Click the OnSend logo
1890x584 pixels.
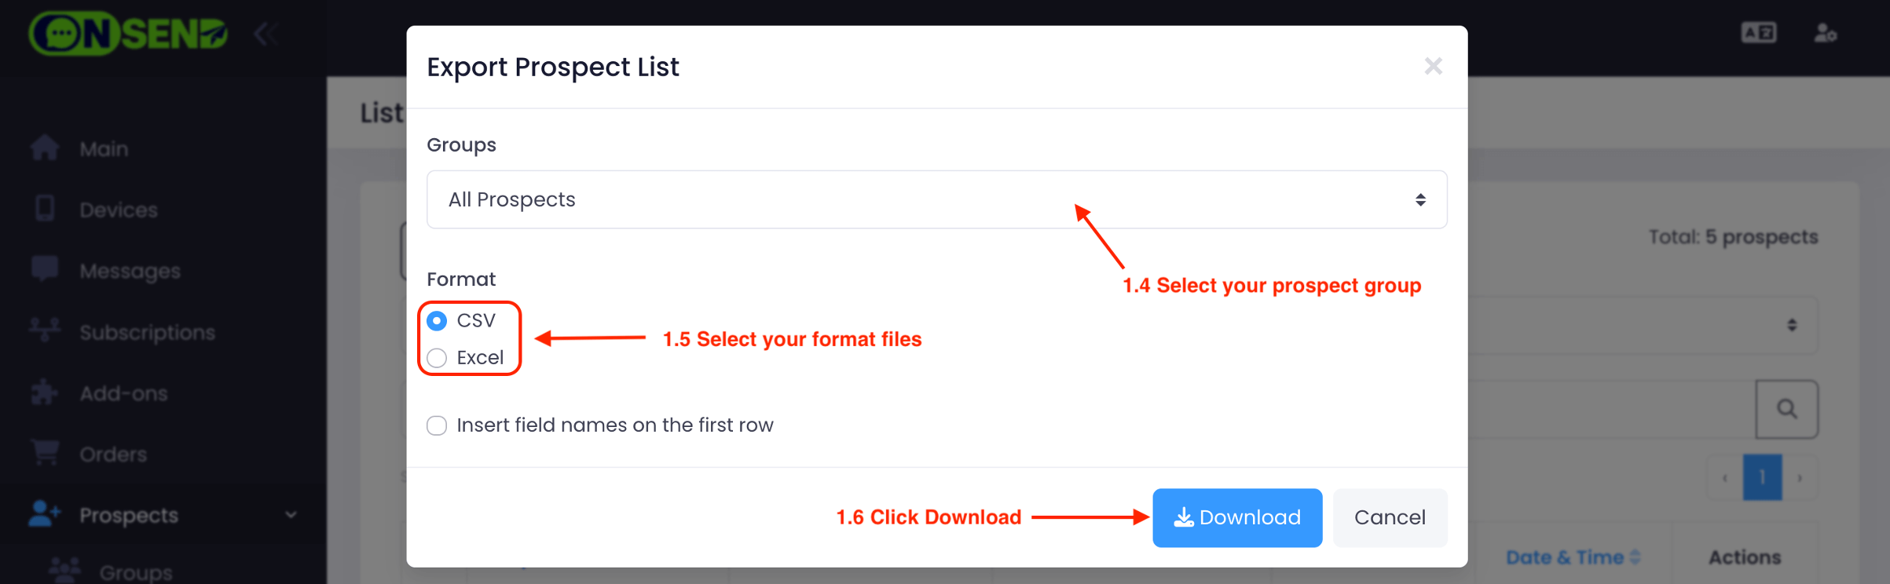(128, 34)
